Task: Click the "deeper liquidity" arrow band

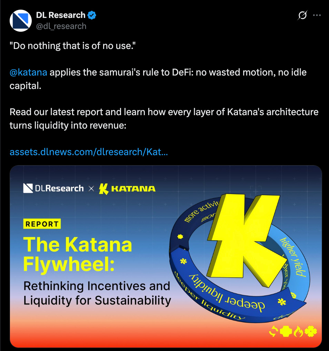Action: click(226, 291)
